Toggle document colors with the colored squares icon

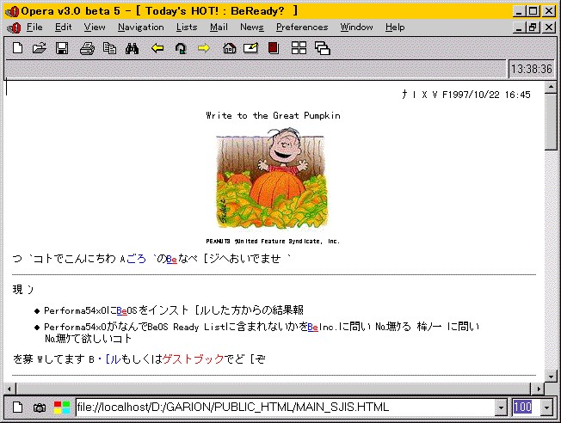pyautogui.click(x=62, y=407)
